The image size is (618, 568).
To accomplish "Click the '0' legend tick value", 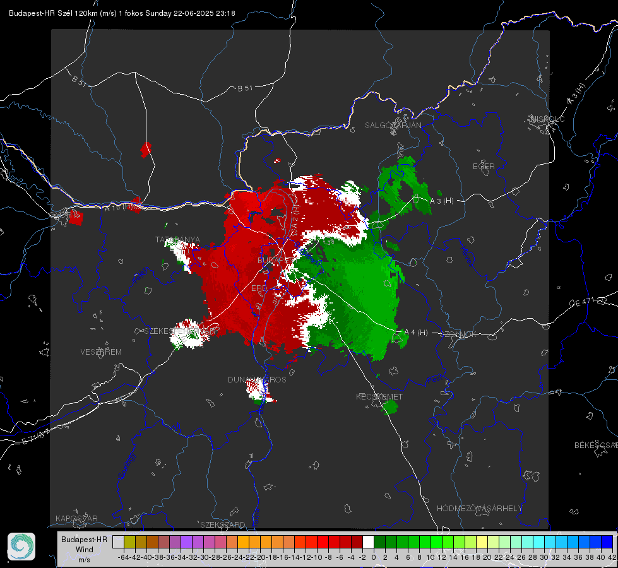I will (x=374, y=557).
